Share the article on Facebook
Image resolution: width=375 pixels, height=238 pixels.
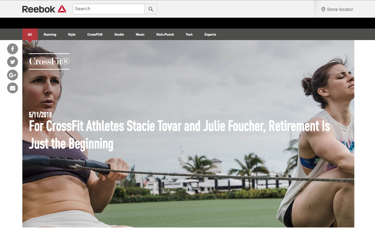(x=13, y=49)
